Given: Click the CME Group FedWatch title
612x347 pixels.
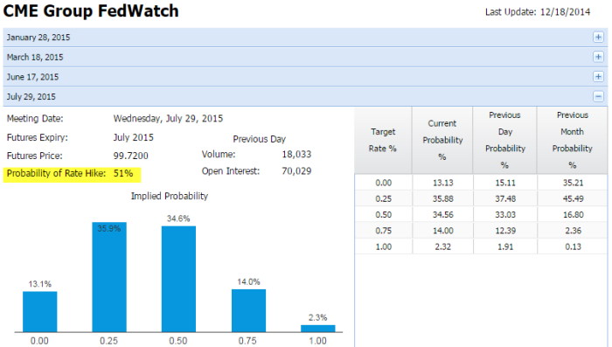Looking at the screenshot, I should coord(91,11).
